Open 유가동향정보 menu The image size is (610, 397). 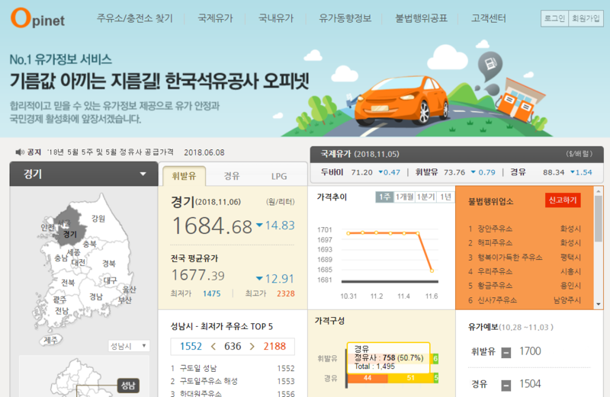coord(345,18)
